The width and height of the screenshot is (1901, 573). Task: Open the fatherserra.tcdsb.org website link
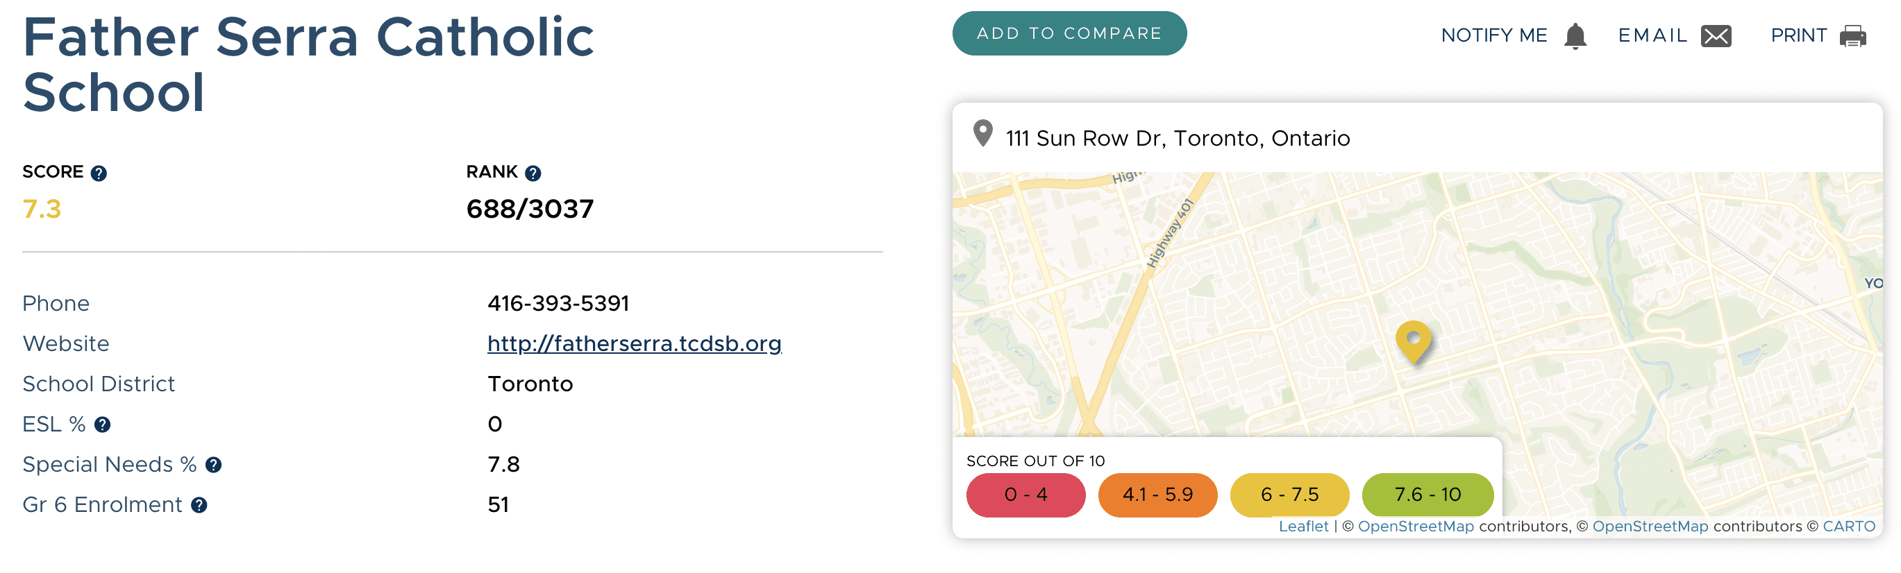(x=634, y=343)
